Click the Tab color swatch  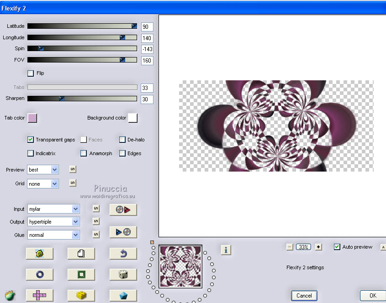coord(32,118)
